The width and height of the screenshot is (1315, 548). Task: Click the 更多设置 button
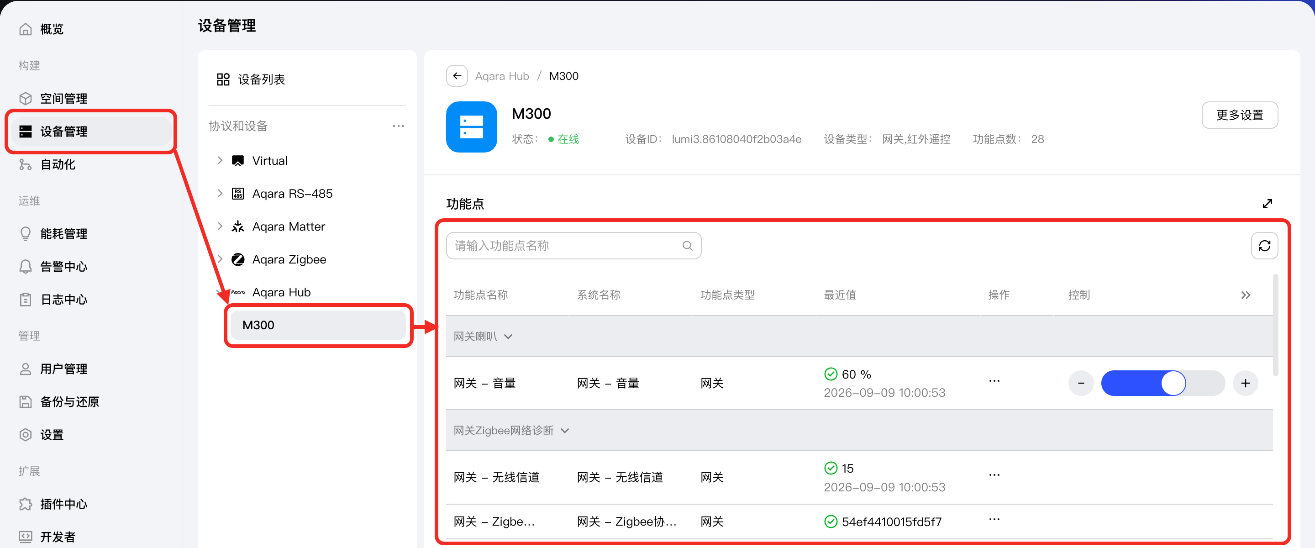click(1240, 115)
